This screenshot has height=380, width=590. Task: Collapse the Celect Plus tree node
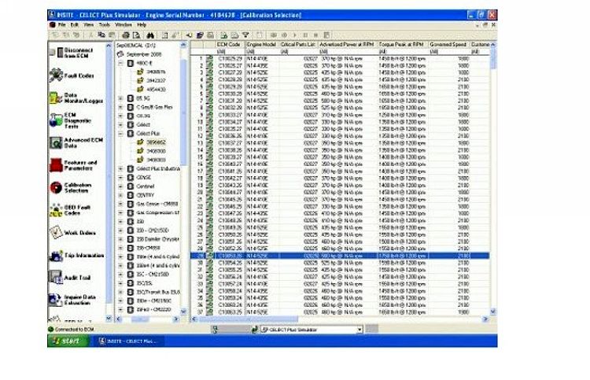click(120, 134)
